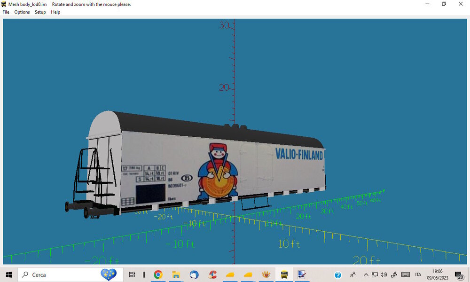The width and height of the screenshot is (470, 282).
Task: Open the image editor taskbar icon with pencil
Action: tap(302, 274)
